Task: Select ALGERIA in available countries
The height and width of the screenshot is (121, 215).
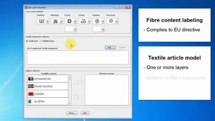Action: 48,102
